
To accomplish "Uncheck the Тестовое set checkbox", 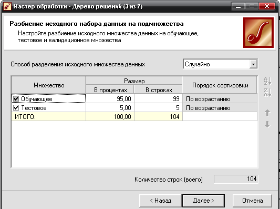I will click(x=16, y=107).
